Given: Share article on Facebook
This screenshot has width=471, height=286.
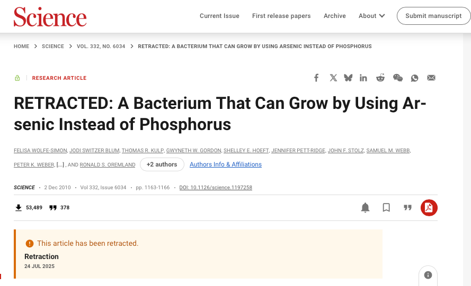Looking at the screenshot, I should coord(316,78).
